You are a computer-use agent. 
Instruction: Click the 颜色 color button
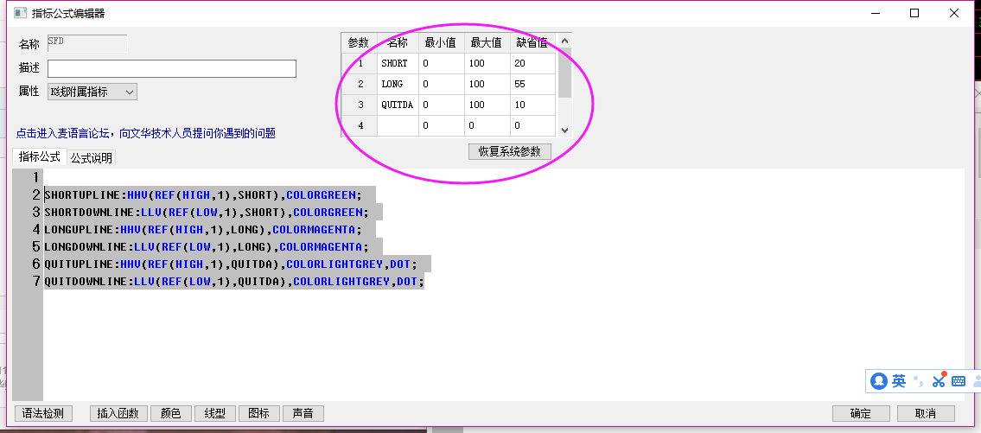coord(171,414)
